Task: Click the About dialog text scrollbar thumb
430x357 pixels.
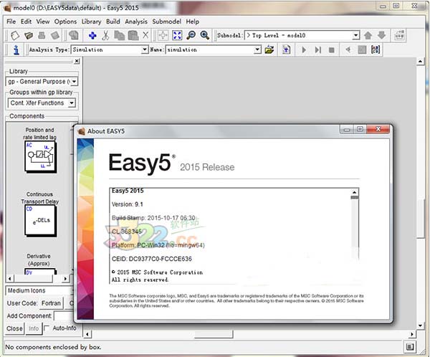Action: [354, 198]
